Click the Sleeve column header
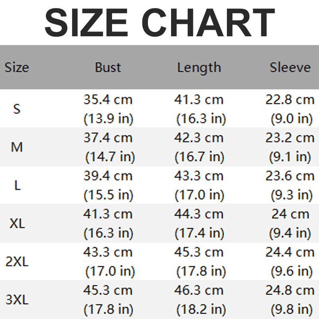This screenshot has height=319, width=319. point(290,67)
